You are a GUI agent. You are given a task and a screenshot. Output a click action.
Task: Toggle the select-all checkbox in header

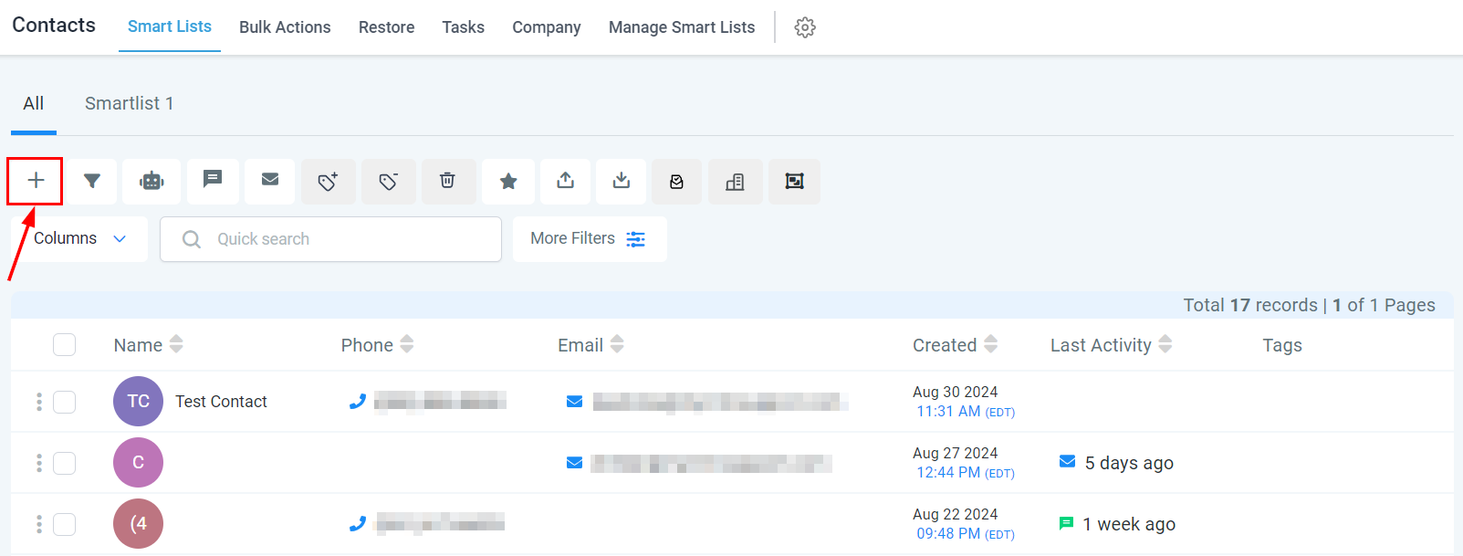coord(64,345)
